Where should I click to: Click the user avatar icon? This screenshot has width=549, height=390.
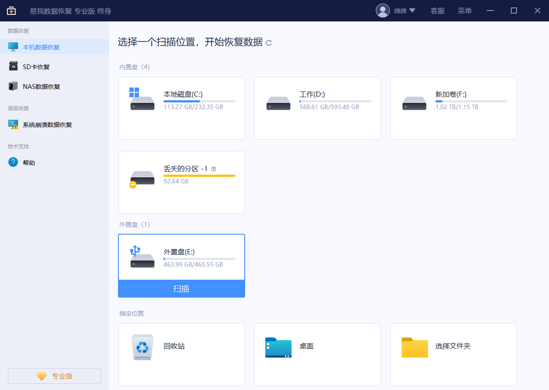tap(382, 10)
